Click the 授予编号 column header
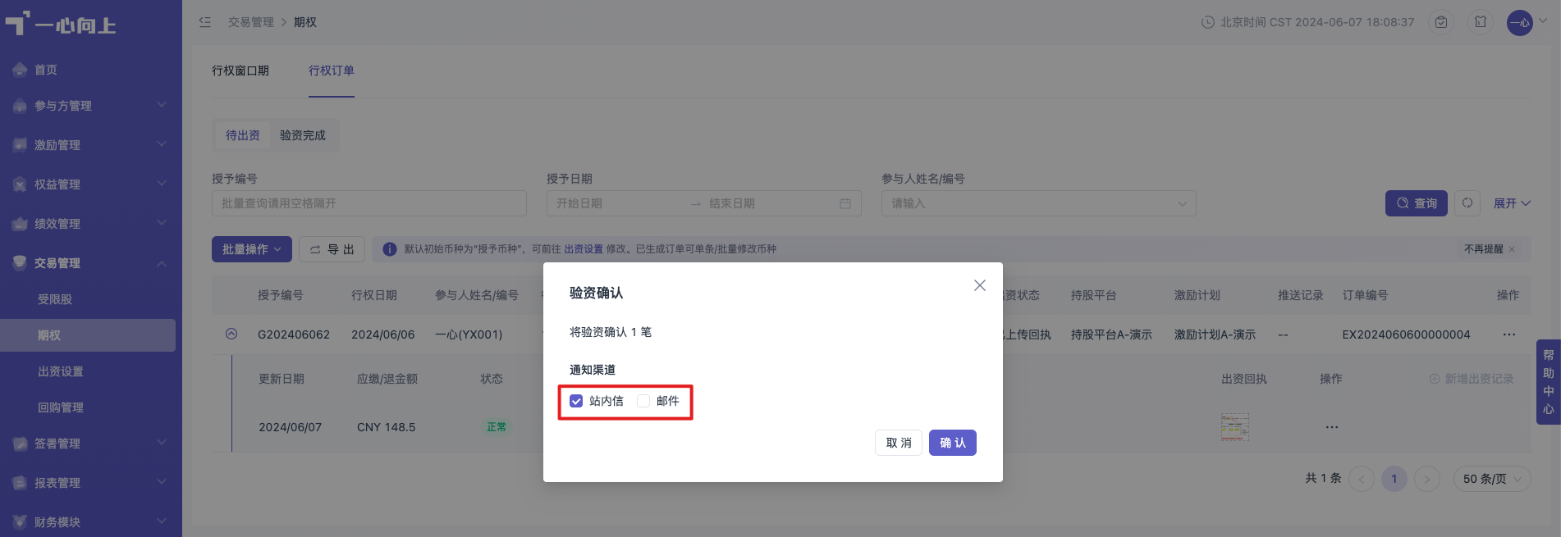This screenshot has height=537, width=1561. coord(281,295)
